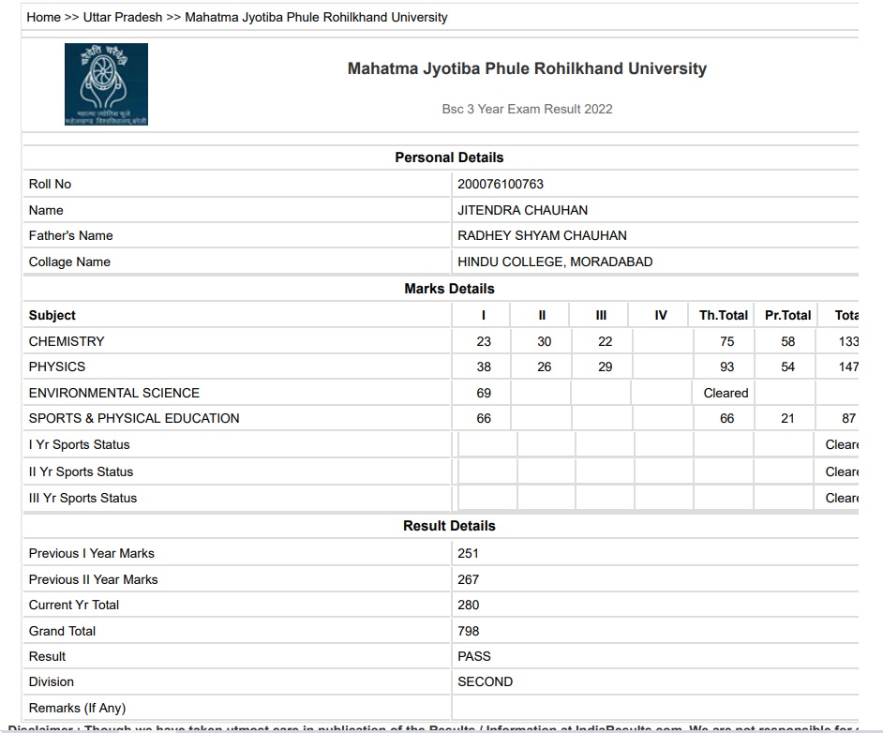Click Physics paper I mark 38

click(484, 367)
